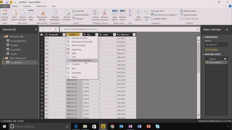This screenshot has width=232, height=130.
Task: Select the bi_product query
Action: pyautogui.click(x=16, y=50)
